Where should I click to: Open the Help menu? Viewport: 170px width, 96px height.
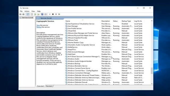(x=39, y=11)
